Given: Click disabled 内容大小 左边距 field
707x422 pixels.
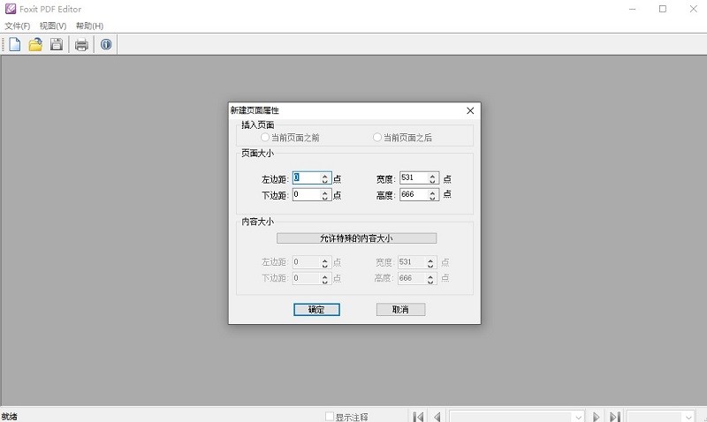Looking at the screenshot, I should tap(306, 262).
